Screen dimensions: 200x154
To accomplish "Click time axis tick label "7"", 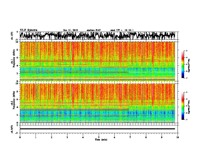I will click(x=130, y=137).
